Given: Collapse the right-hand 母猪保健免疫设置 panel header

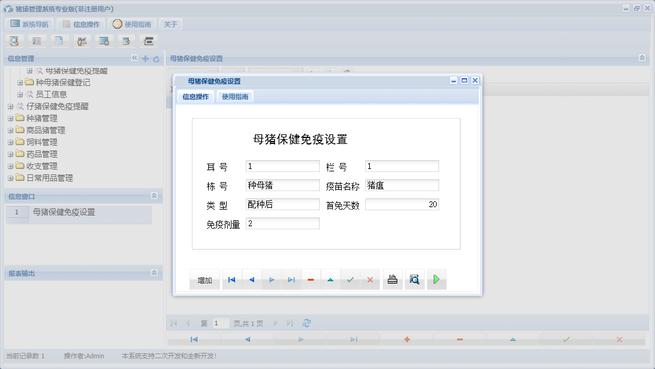Looking at the screenshot, I should click(642, 58).
